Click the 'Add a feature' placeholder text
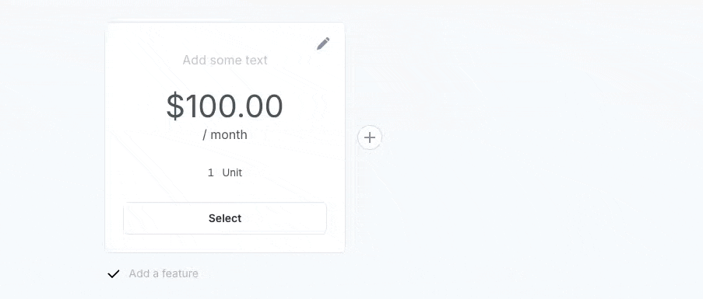Image resolution: width=703 pixels, height=299 pixels. (163, 273)
